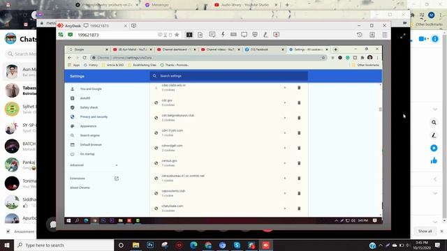Search in Messenger conversation panel
Viewport: 447px width, 251px height.
point(434,123)
